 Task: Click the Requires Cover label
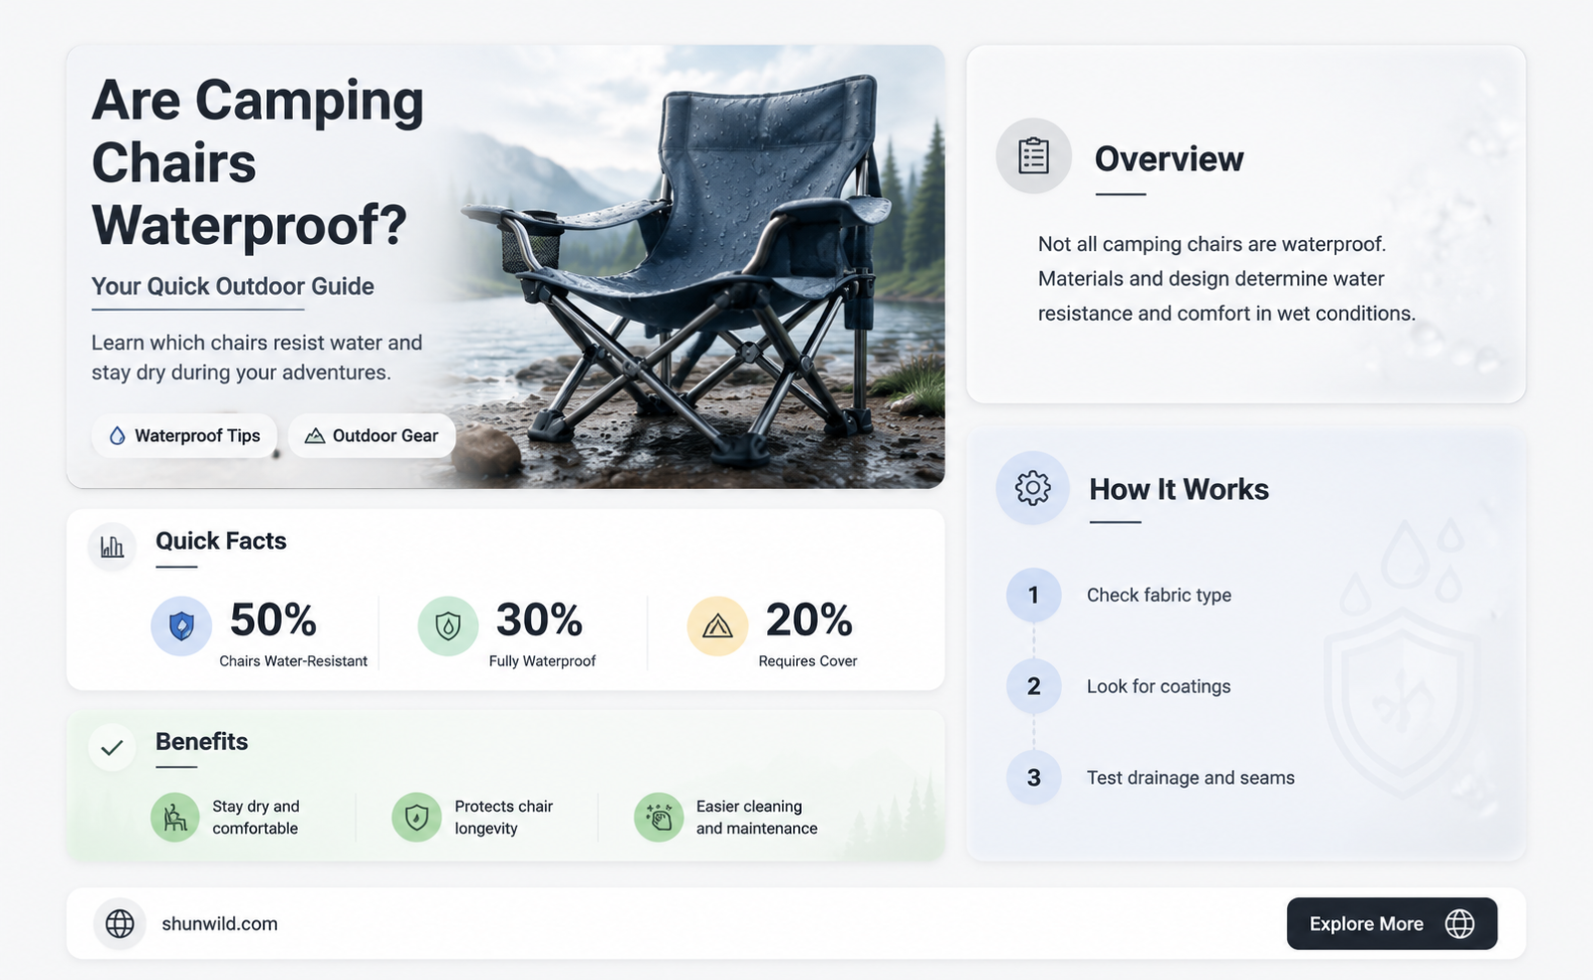808,661
